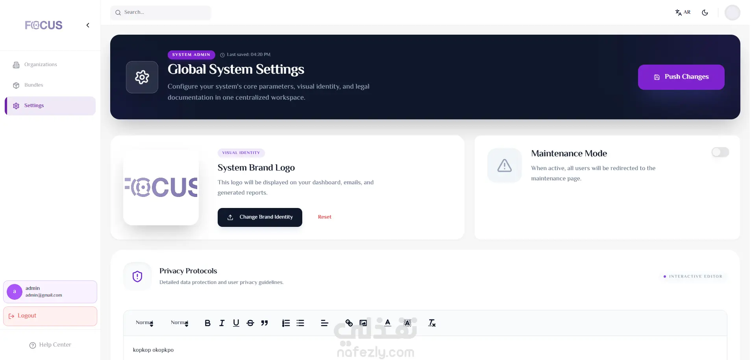Screen dimensions: 751x360
Task: Pick the text background highlight color
Action: [407, 323]
